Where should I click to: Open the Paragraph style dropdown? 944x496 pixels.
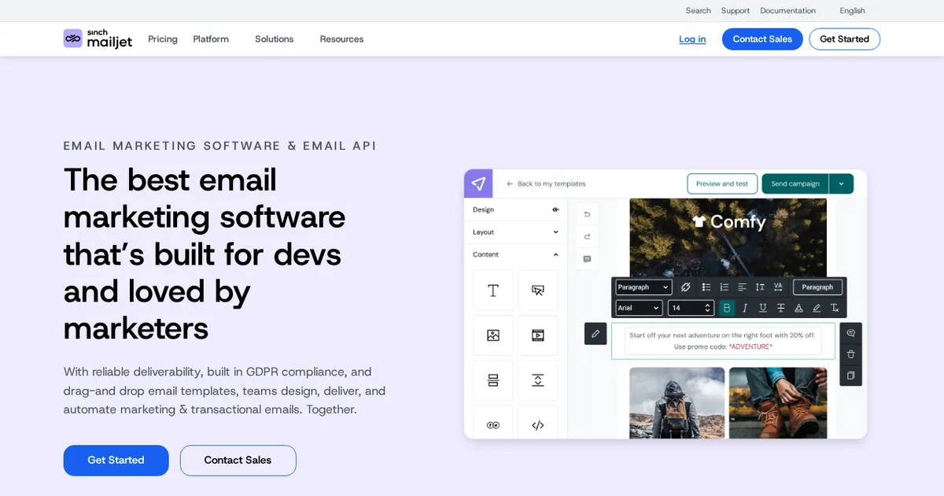pyautogui.click(x=643, y=287)
